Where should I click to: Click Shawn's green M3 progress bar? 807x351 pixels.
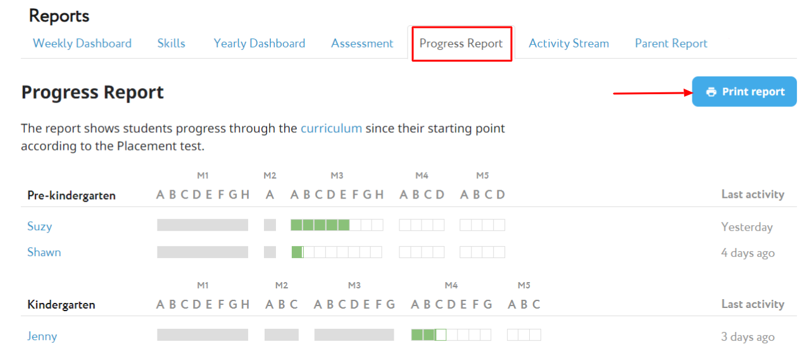(x=297, y=252)
